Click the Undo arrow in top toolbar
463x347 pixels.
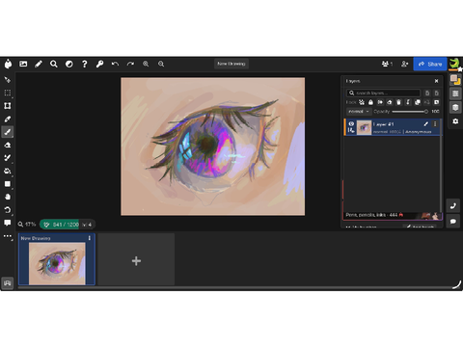(115, 64)
